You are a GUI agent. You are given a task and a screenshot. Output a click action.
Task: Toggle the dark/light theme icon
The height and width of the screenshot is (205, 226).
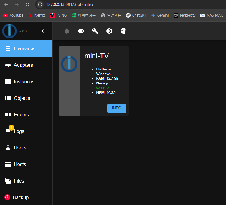(x=109, y=31)
